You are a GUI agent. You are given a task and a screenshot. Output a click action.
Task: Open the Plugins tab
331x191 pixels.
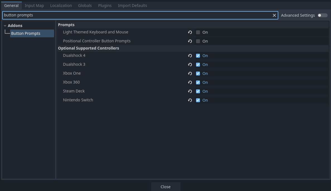tap(105, 6)
